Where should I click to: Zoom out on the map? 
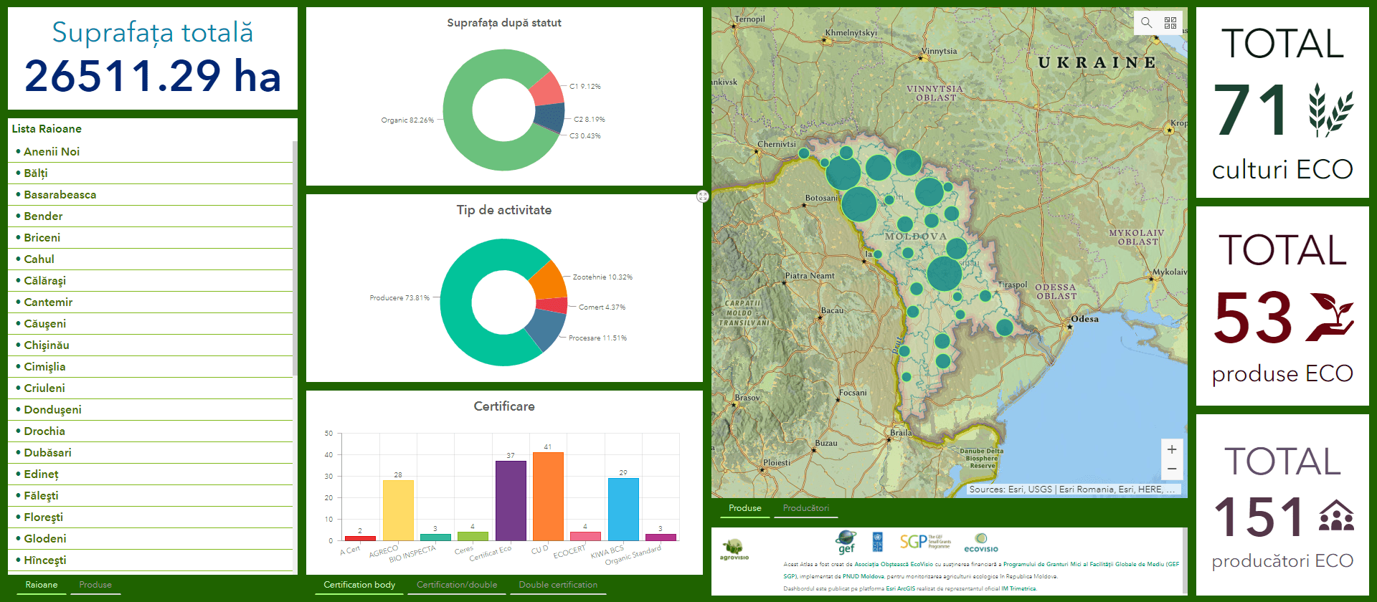point(1172,469)
